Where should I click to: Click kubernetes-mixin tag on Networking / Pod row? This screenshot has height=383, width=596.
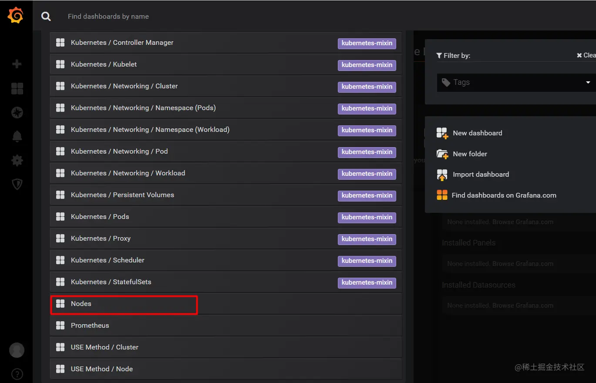(367, 152)
